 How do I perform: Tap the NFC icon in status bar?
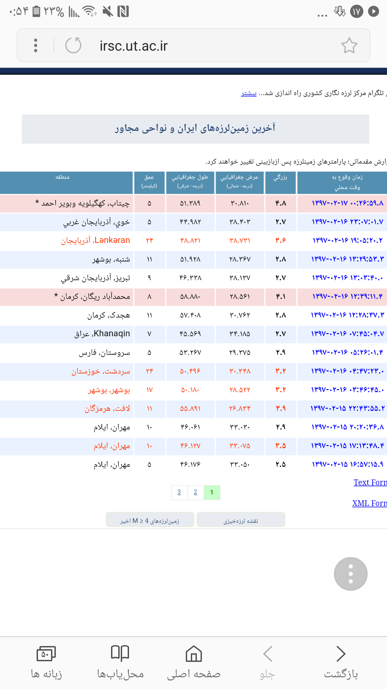pos(123,11)
